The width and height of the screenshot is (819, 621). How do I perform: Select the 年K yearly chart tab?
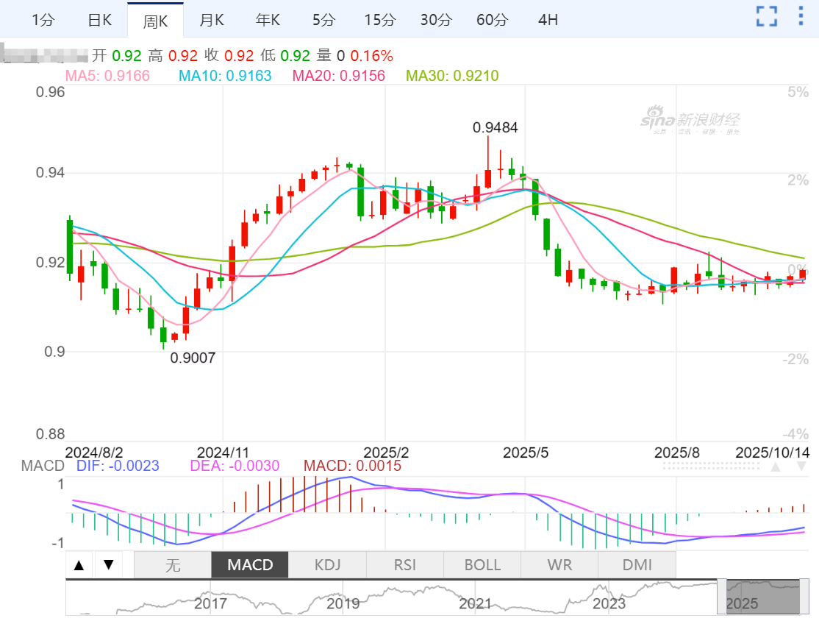[x=268, y=20]
